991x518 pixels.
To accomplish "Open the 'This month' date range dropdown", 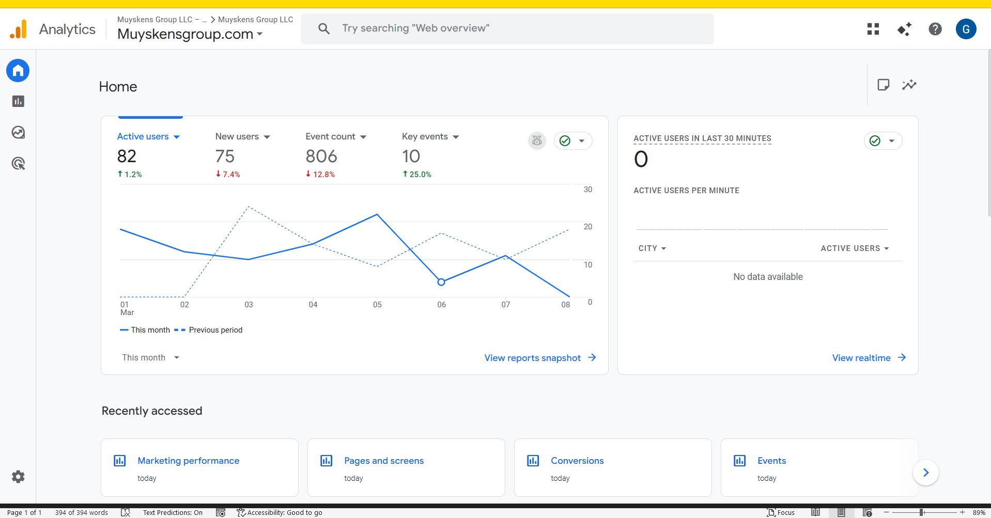I will [x=150, y=357].
